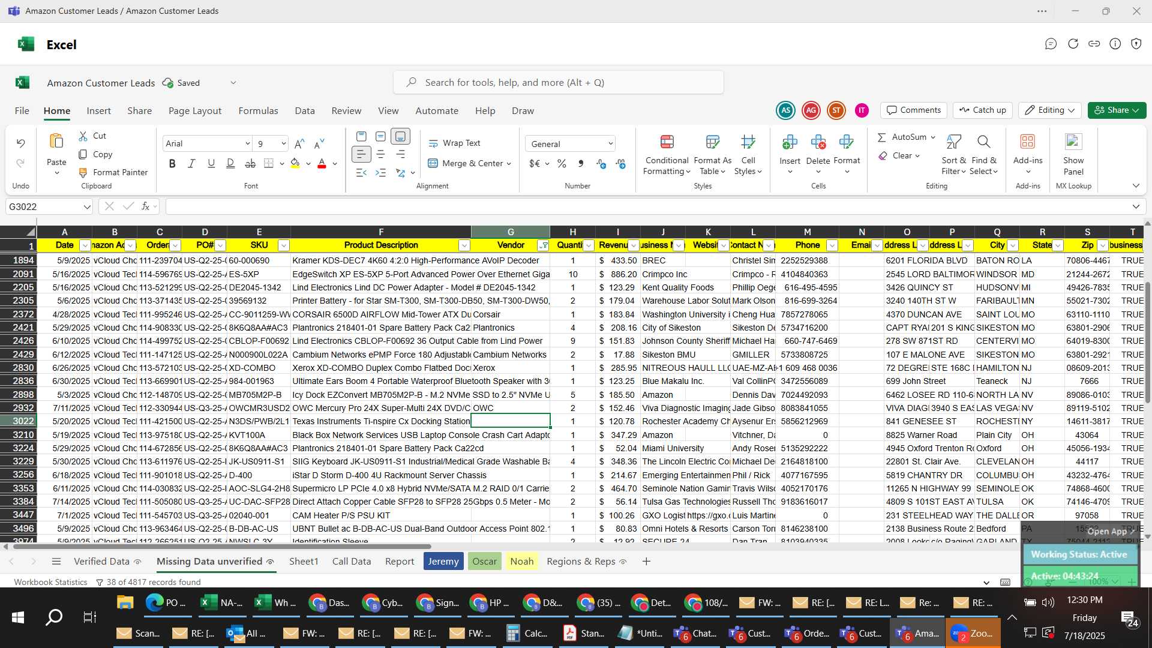Viewport: 1152px width, 648px height.
Task: Open Cell Styles gallery
Action: [x=748, y=155]
